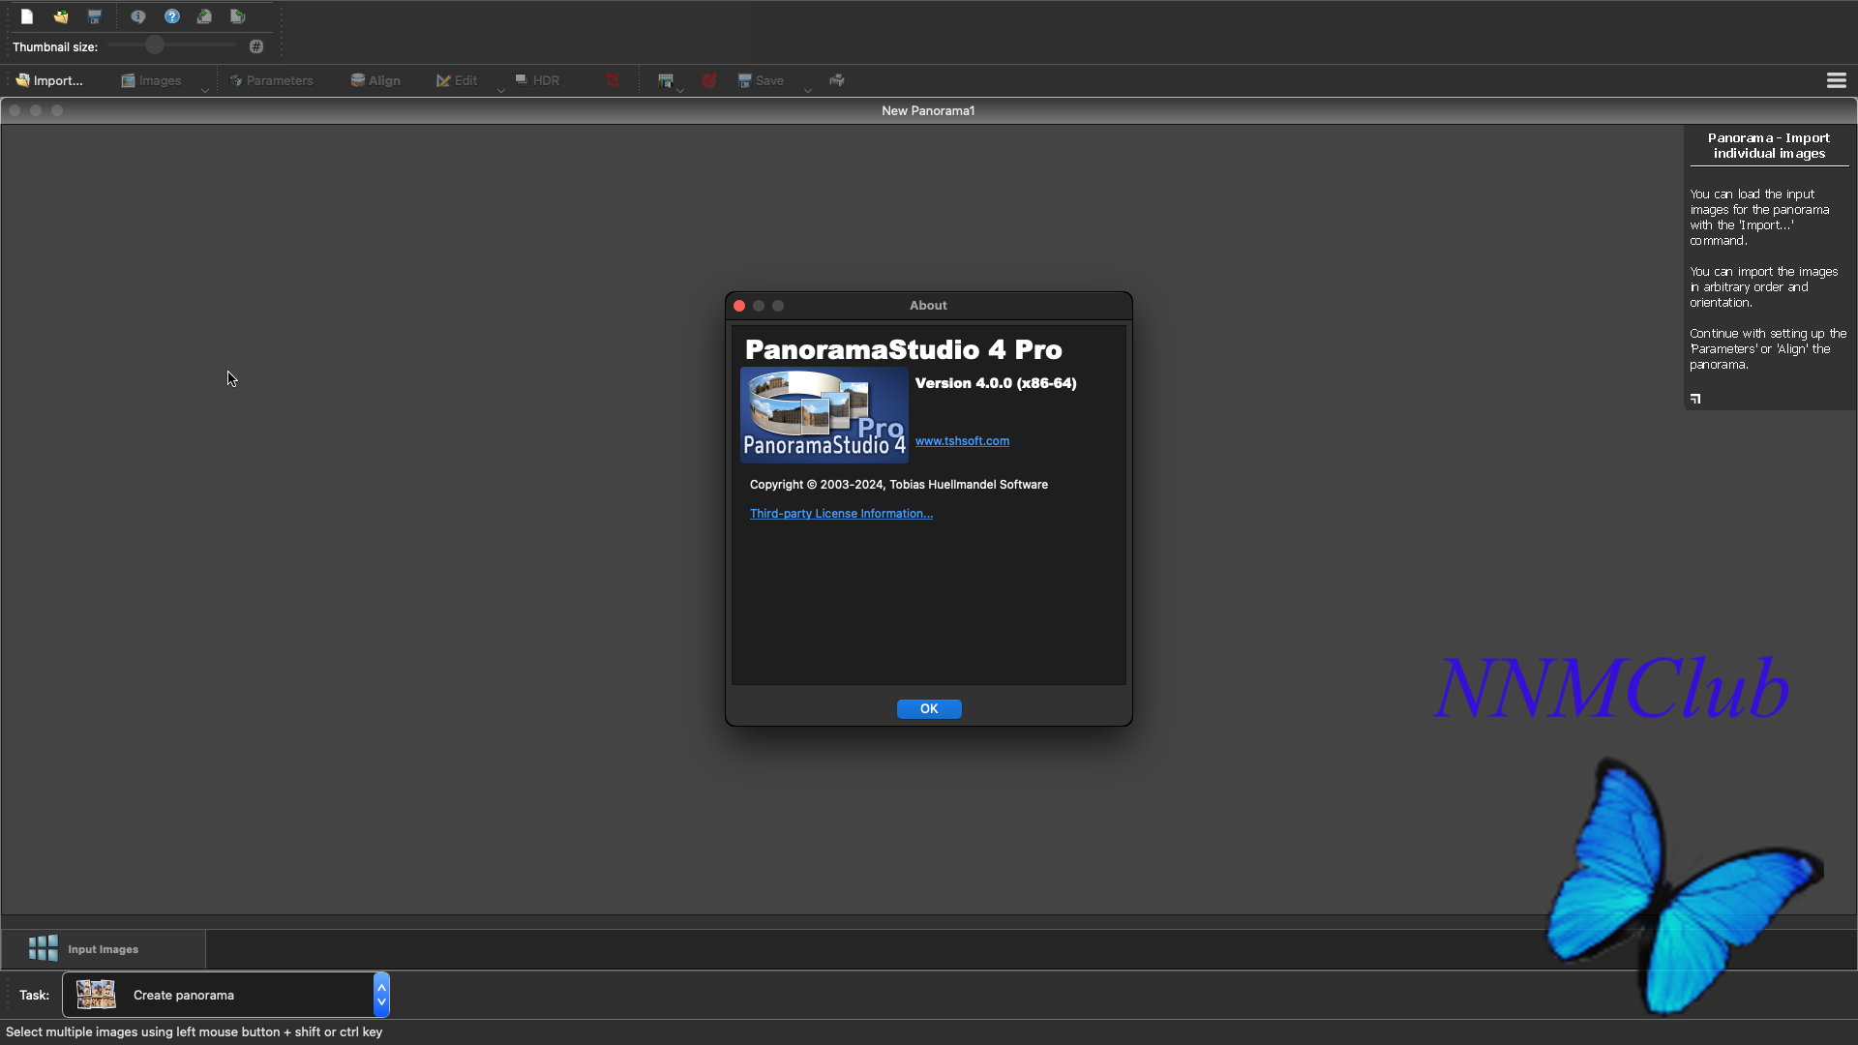The width and height of the screenshot is (1858, 1045).
Task: Click the rotate right green arrow icon
Action: point(204,16)
